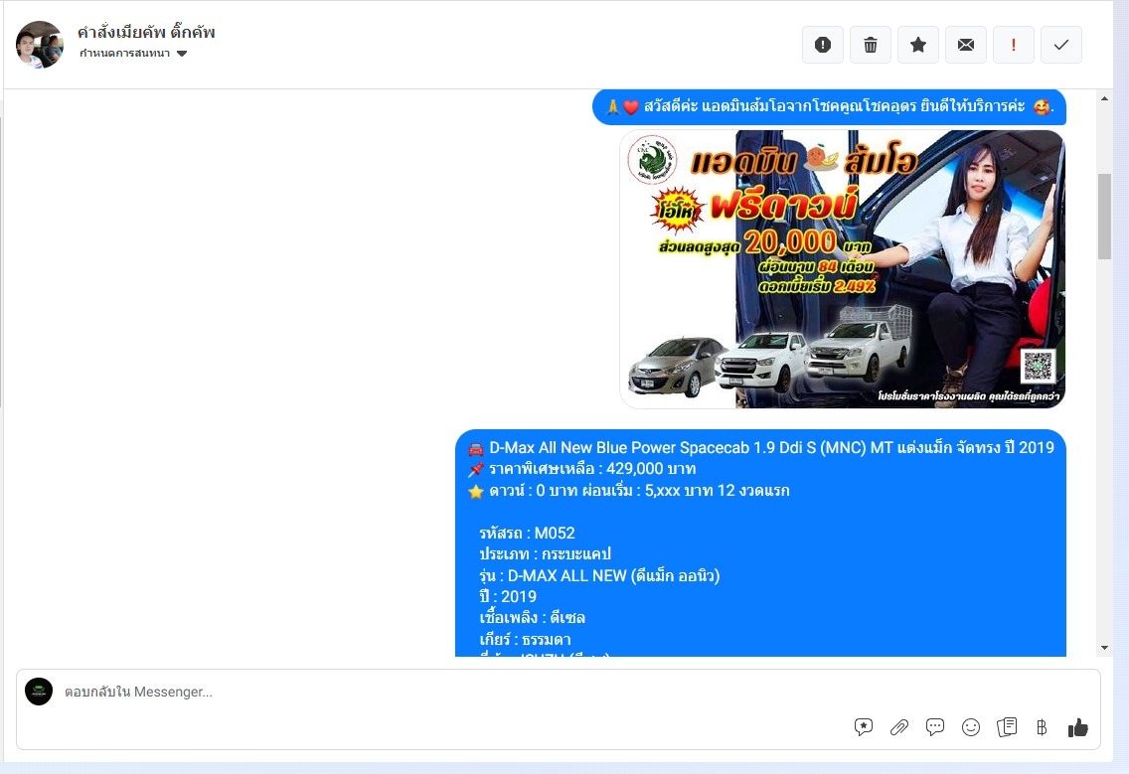Click the รุ่น : D-MAX ALL NEW line

tap(599, 575)
